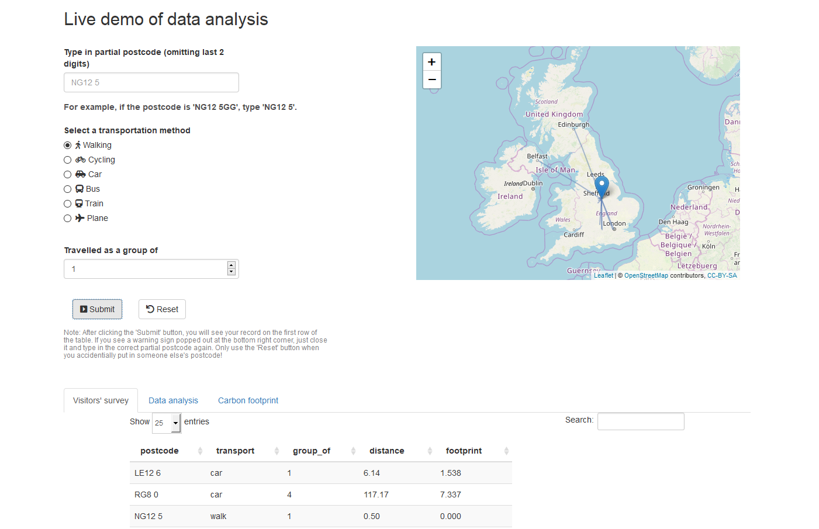Select the Walking transportation method
Image resolution: width=819 pixels, height=529 pixels.
[67, 144]
